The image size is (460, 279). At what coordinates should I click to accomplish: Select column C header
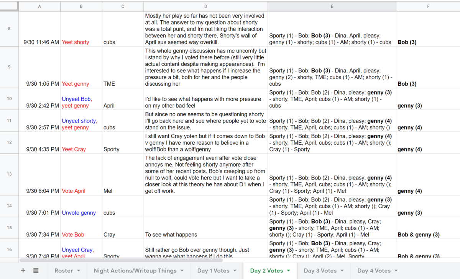tap(123, 7)
